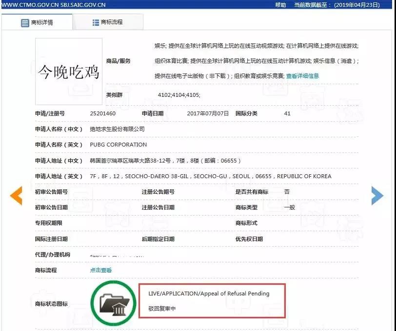The image size is (396, 331).
Task: Click the 帮助 help link in header
Action: point(280,5)
